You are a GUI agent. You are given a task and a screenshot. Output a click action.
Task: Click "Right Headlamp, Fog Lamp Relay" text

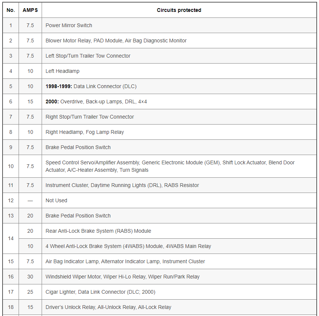click(x=85, y=132)
